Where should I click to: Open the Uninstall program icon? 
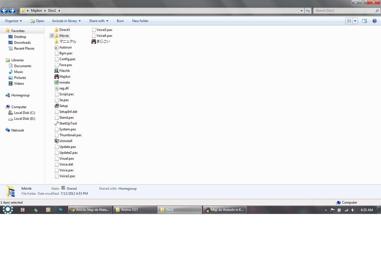[57, 141]
